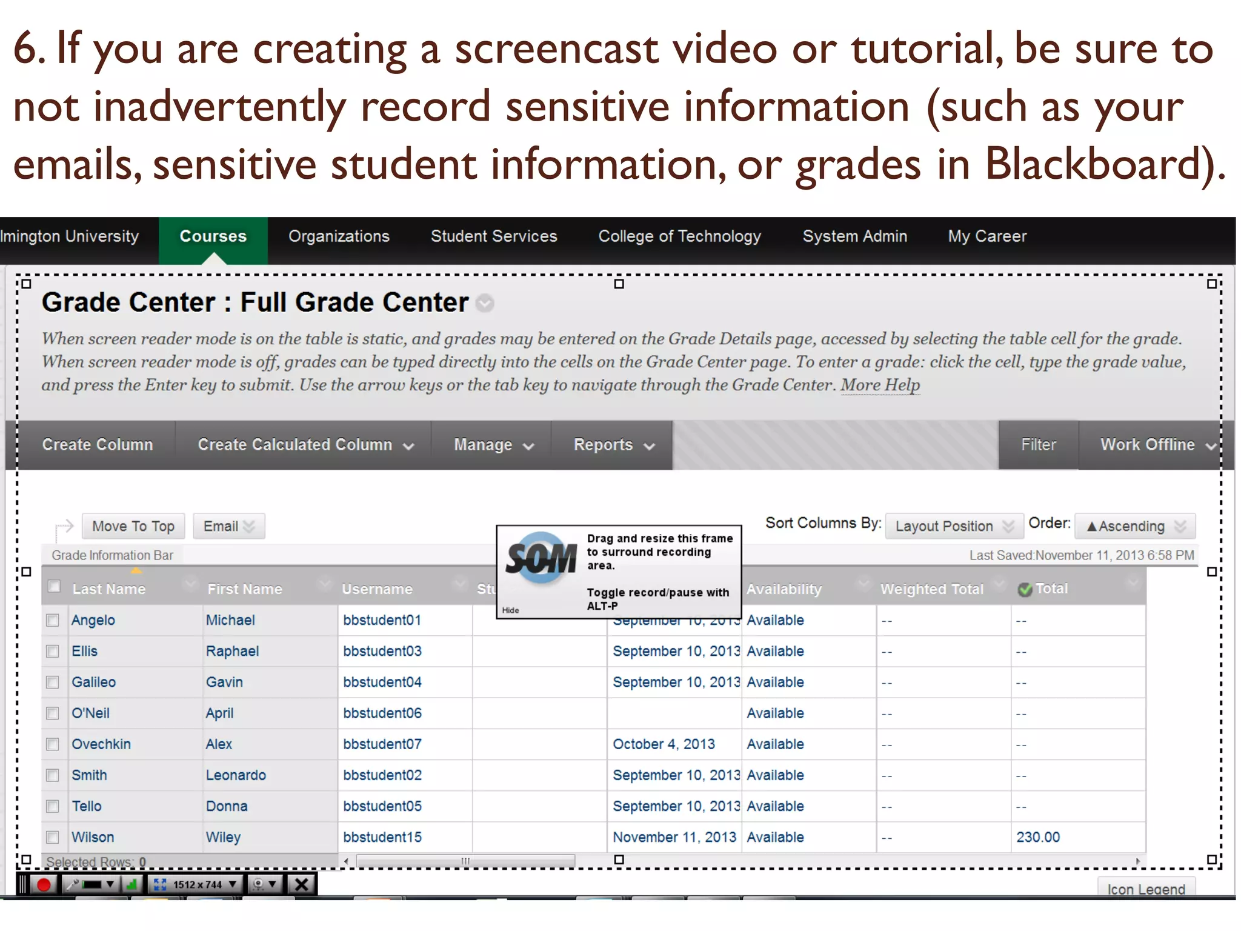Hide the recorder instruction popup
Viewport: 1241px width, 931px height.
coord(510,610)
